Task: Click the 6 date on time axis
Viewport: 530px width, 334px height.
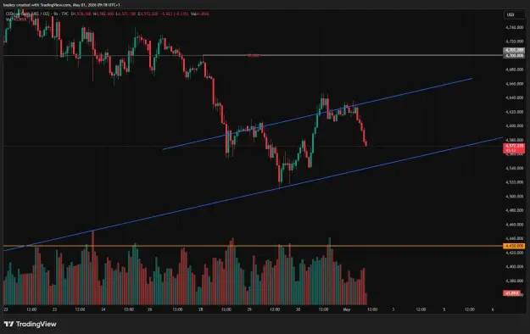Action: [x=493, y=309]
